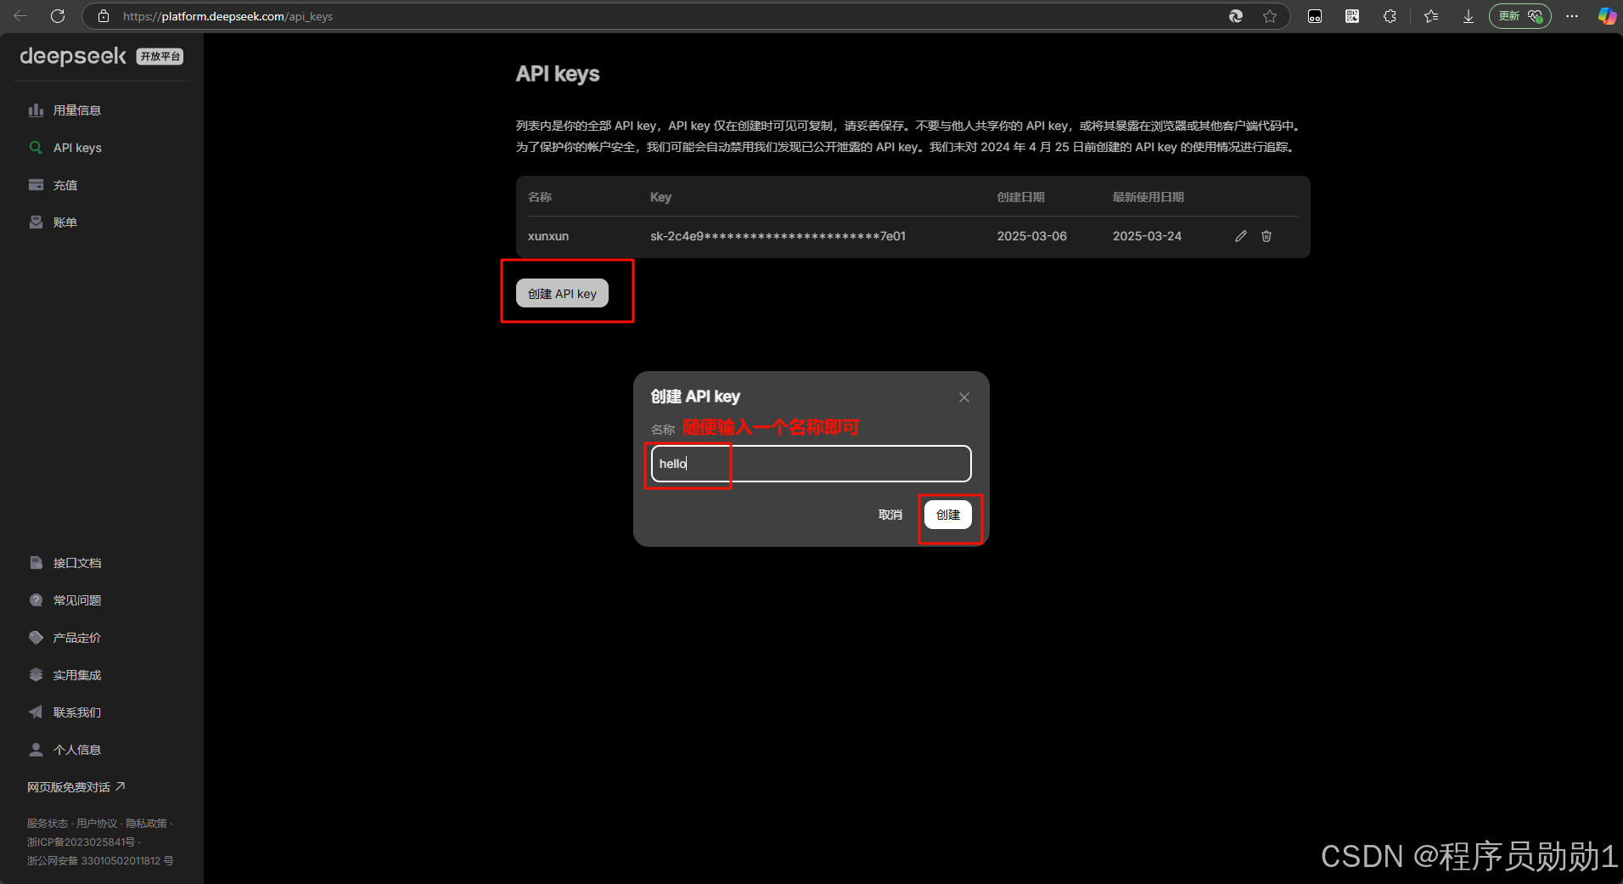Open browser downloads icon
This screenshot has height=884, width=1623.
pyautogui.click(x=1469, y=16)
